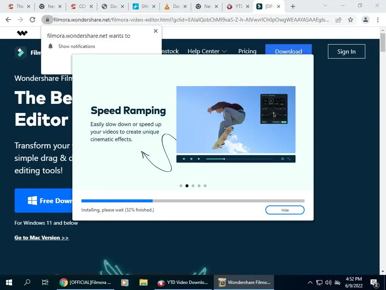Share this page via address bar icon
The image size is (386, 290).
pos(339,20)
